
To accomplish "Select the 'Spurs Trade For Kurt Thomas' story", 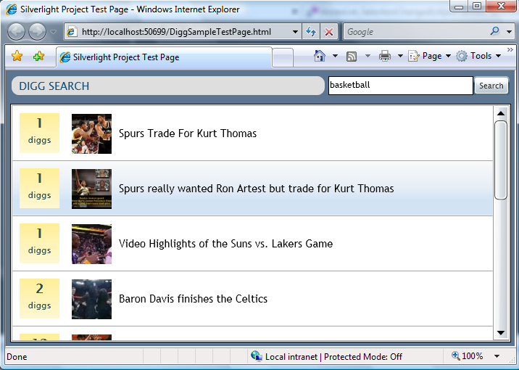I will (252, 133).
